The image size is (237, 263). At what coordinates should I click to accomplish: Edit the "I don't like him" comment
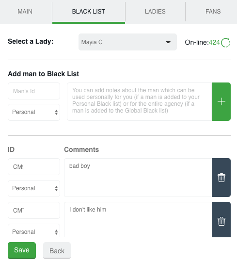click(x=138, y=220)
